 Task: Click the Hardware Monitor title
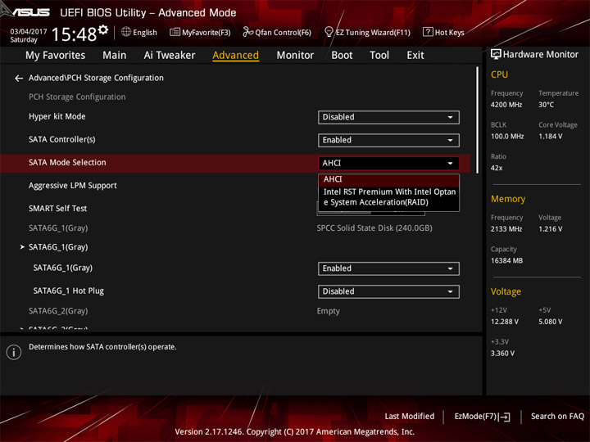coord(541,55)
